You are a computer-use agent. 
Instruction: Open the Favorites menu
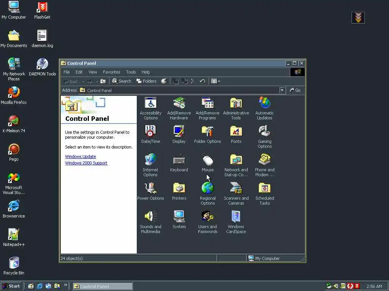tap(111, 72)
